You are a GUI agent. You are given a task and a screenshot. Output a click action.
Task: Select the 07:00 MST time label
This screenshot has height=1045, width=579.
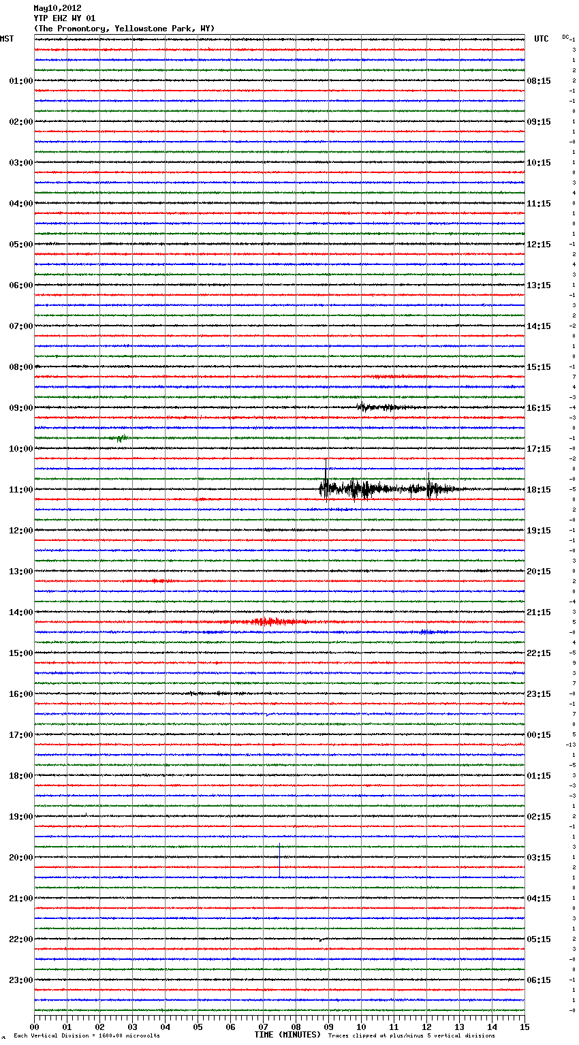[20, 326]
